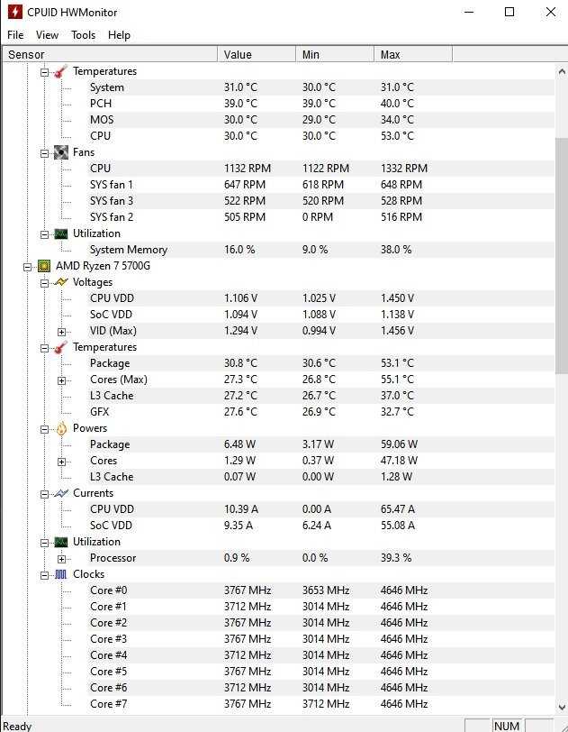568x732 pixels.
Task: Click the processor Temperatures thermometer icon
Action: [x=61, y=347]
